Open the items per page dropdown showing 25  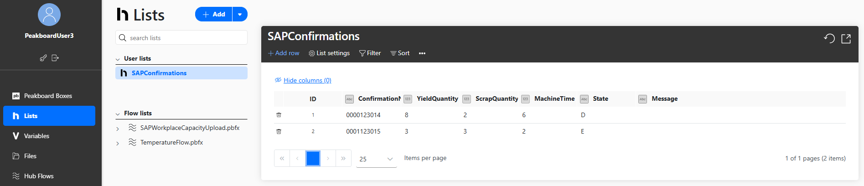(377, 159)
